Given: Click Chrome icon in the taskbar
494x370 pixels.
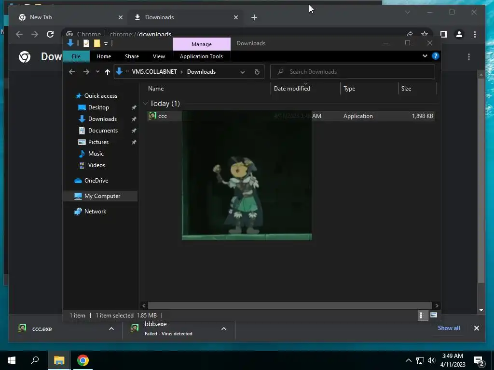Looking at the screenshot, I should [x=82, y=360].
